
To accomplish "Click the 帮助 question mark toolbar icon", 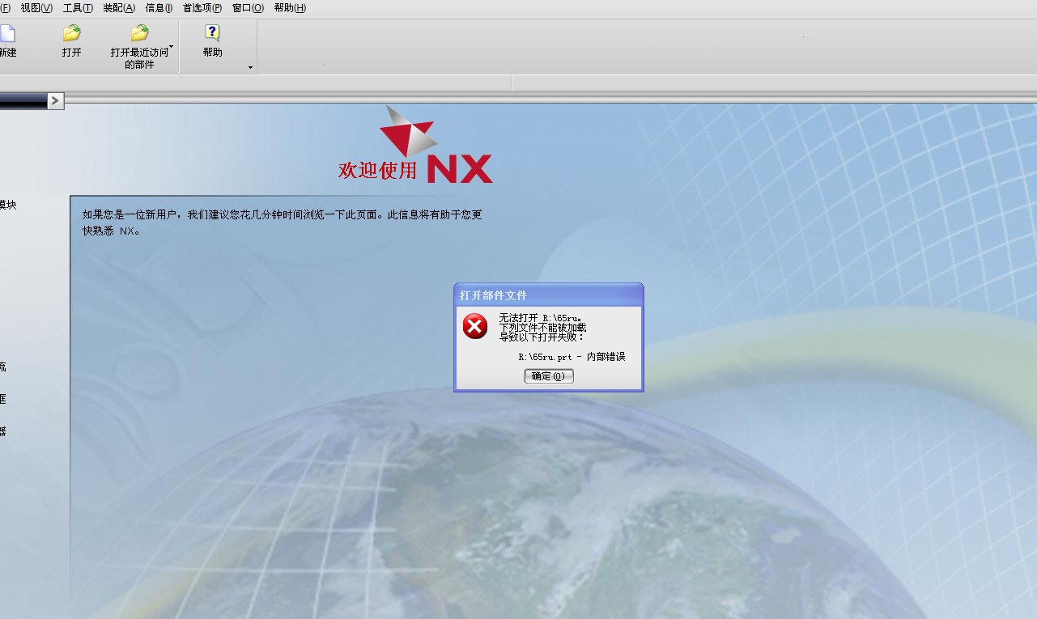I will point(212,33).
